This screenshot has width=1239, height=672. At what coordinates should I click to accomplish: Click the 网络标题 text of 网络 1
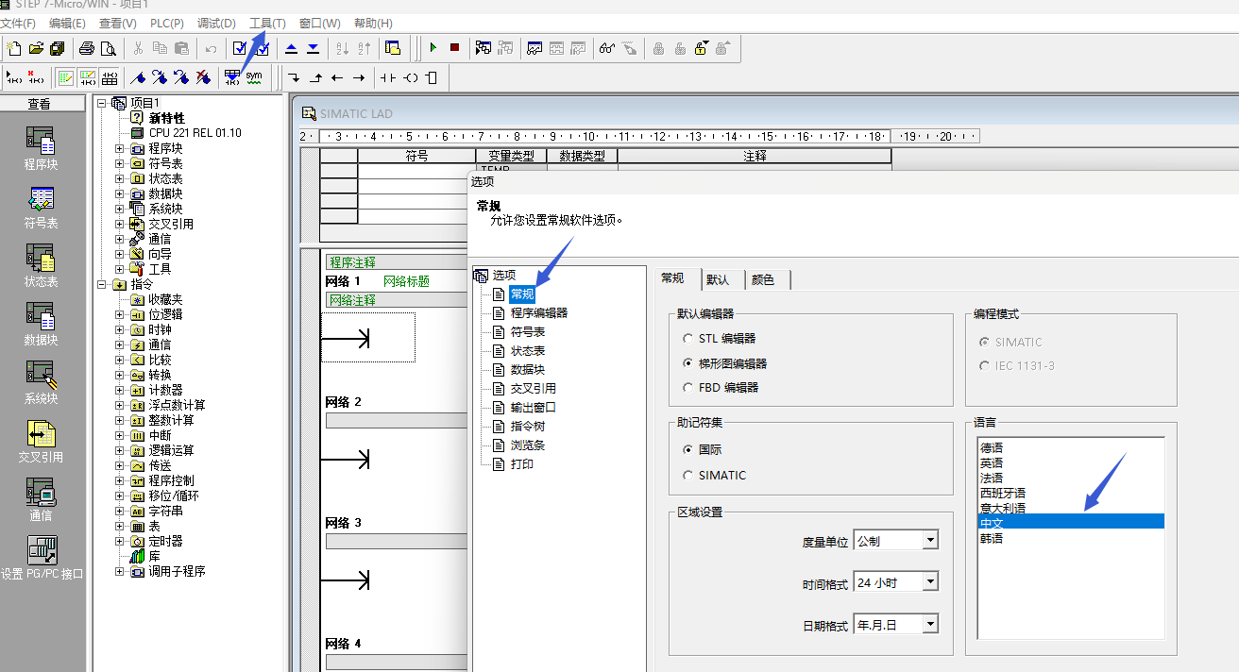[406, 281]
